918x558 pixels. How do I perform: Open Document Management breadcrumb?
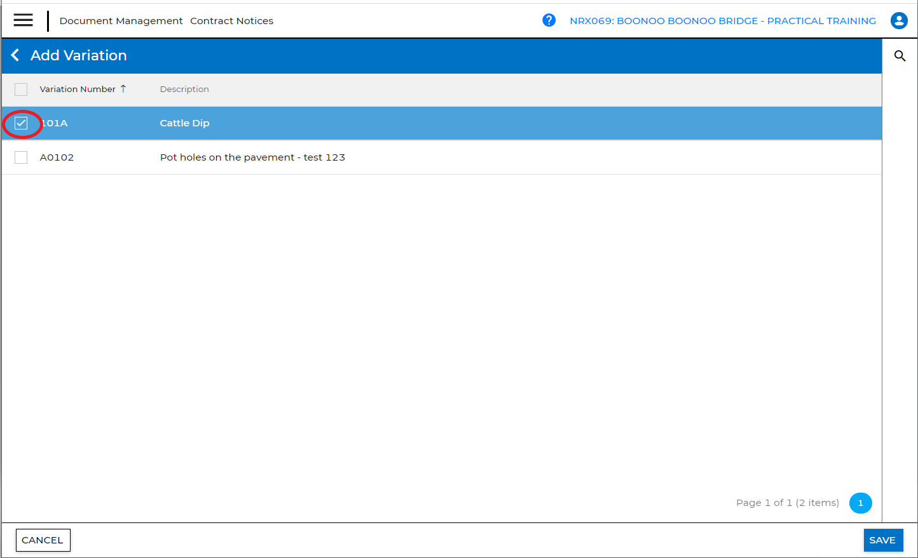click(121, 21)
